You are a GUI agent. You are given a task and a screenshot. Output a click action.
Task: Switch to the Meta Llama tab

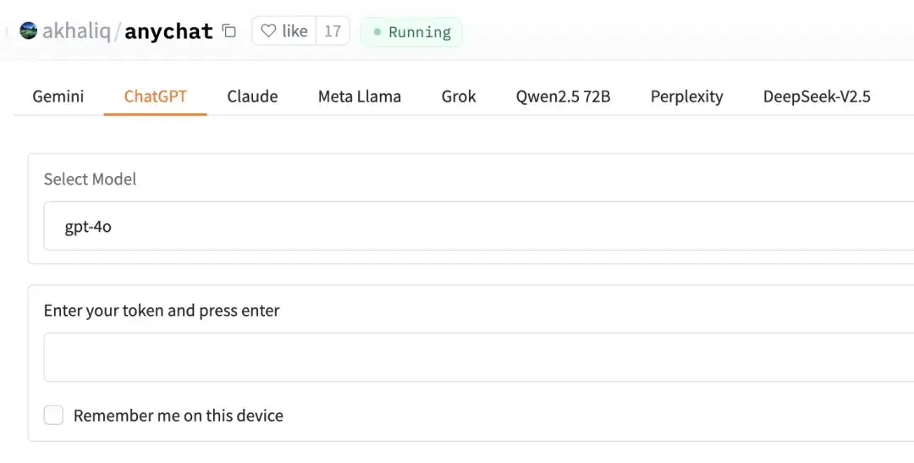360,96
